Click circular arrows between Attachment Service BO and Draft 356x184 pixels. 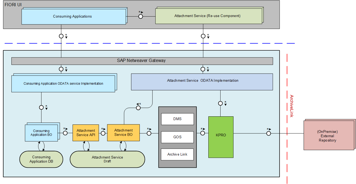pyautogui.click(x=124, y=146)
